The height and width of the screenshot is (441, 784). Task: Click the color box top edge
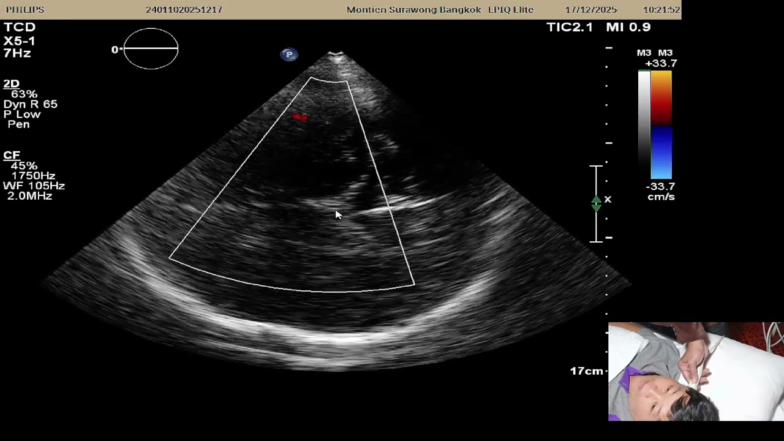click(x=330, y=80)
